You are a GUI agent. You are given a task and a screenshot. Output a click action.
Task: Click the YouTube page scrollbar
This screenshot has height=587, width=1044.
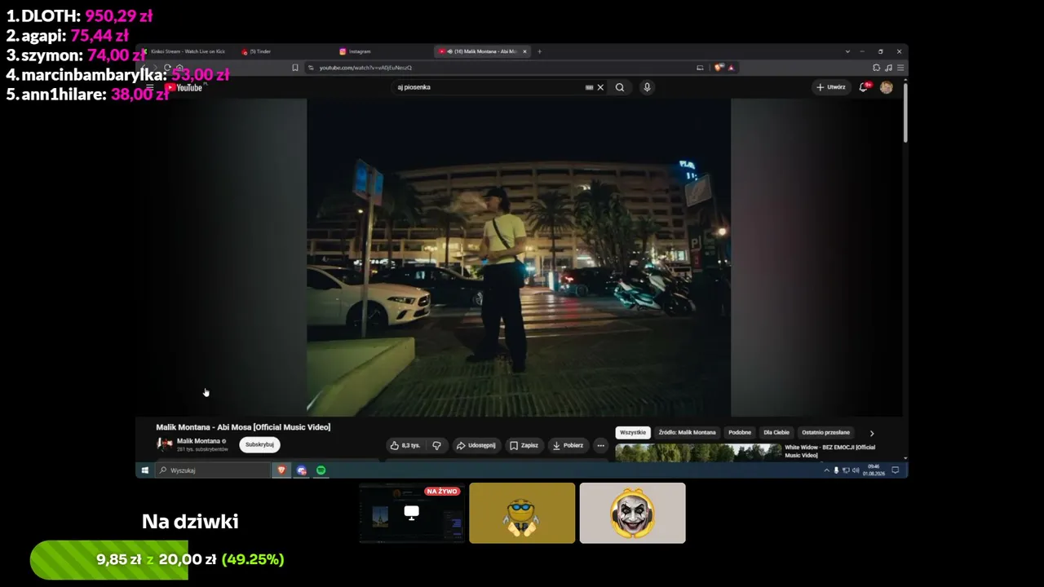pyautogui.click(x=905, y=113)
